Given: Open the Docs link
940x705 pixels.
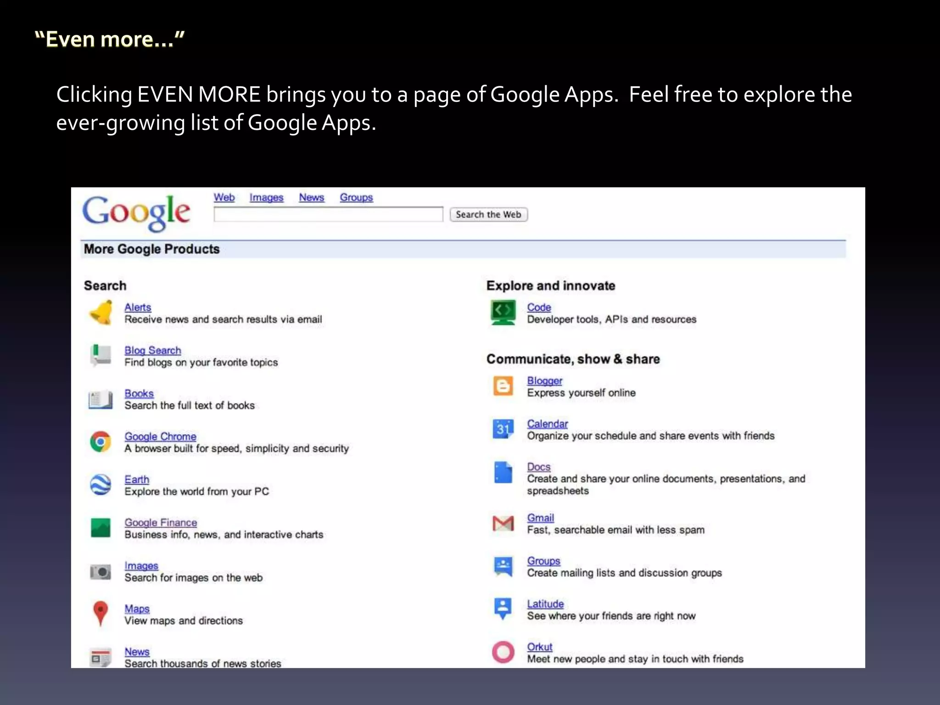Looking at the screenshot, I should [x=538, y=467].
